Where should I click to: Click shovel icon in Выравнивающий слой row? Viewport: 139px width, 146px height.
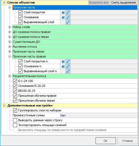coord(68,22)
